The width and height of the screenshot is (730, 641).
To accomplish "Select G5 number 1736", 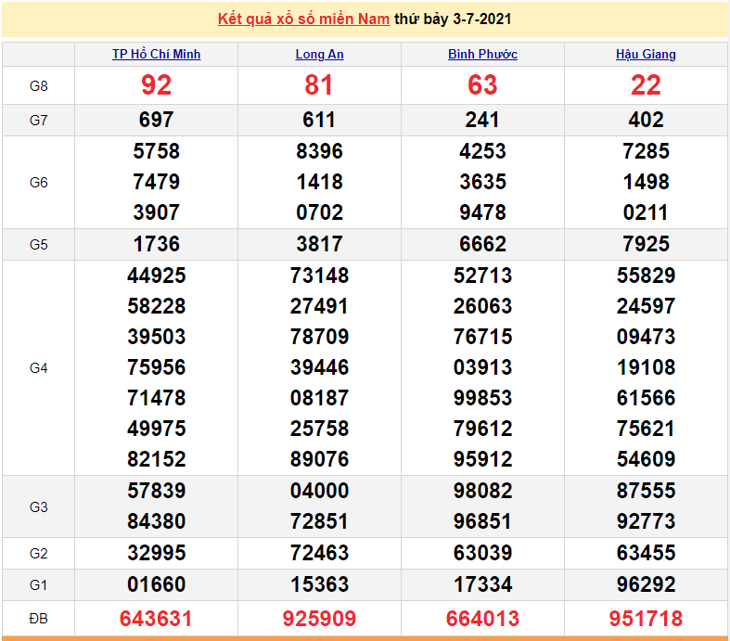I will pos(157,244).
